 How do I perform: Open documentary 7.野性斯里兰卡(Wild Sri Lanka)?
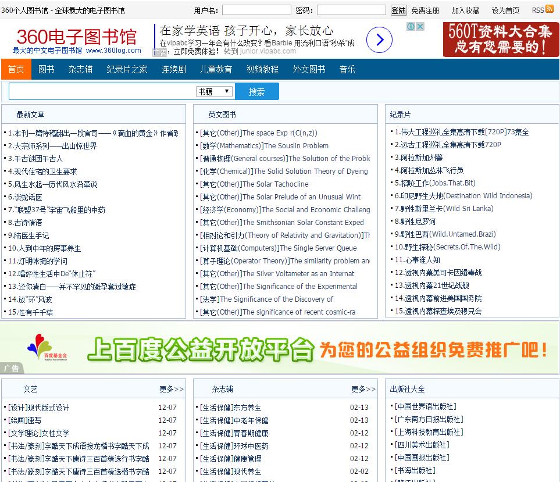pos(444,209)
